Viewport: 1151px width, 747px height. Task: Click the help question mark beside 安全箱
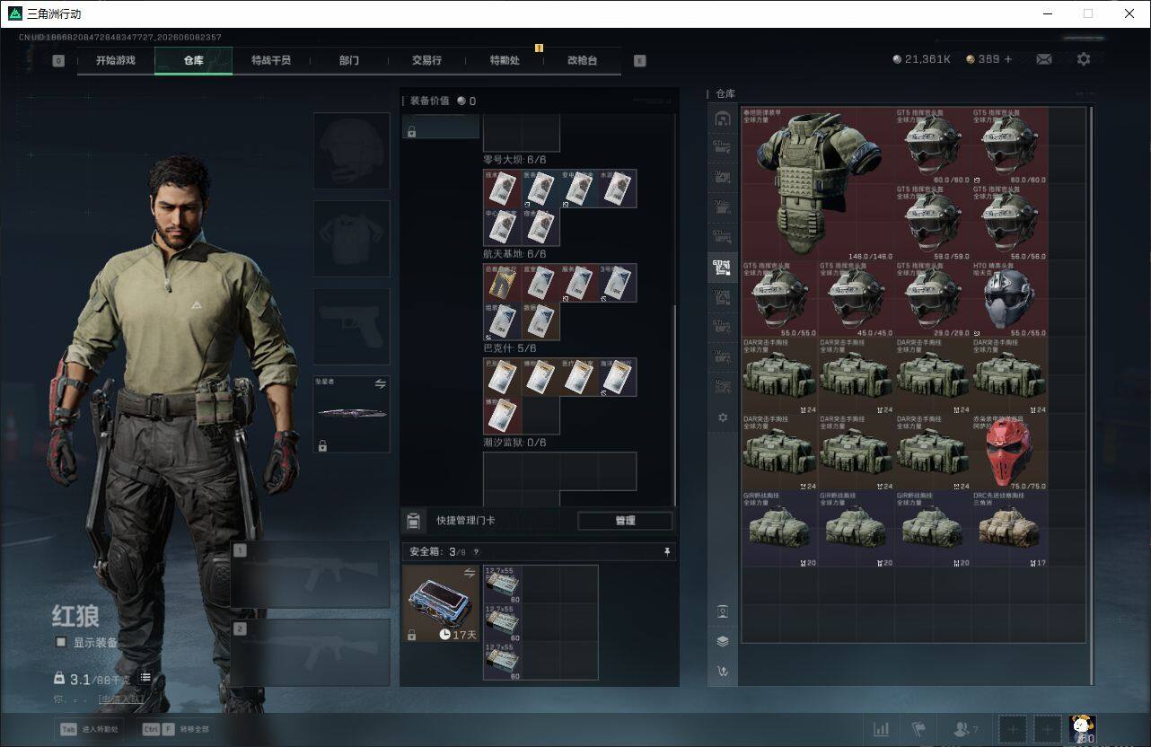click(x=476, y=552)
